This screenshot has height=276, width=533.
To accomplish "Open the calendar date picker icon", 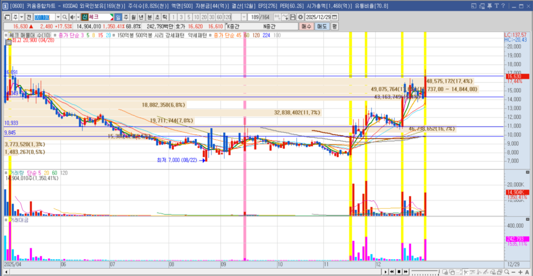I will tap(334, 17).
